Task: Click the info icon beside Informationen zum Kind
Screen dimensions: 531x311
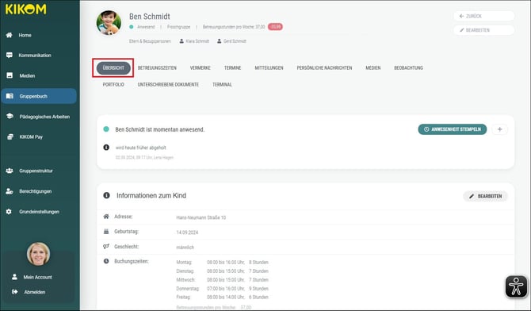Action: [x=106, y=196]
